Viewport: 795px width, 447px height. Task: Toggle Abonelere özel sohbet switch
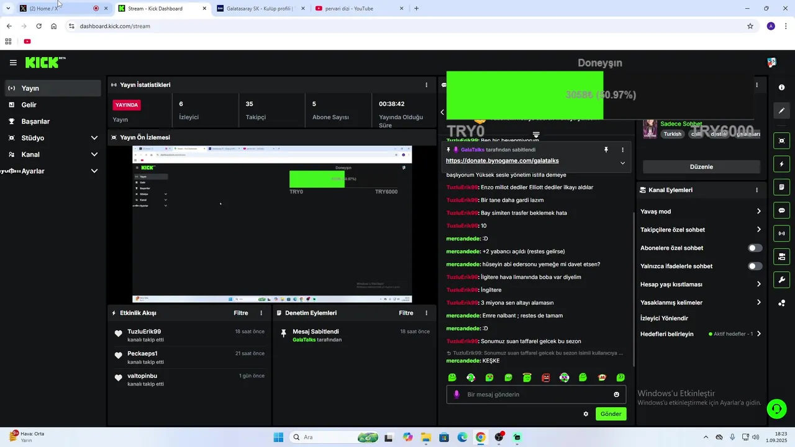pos(755,248)
